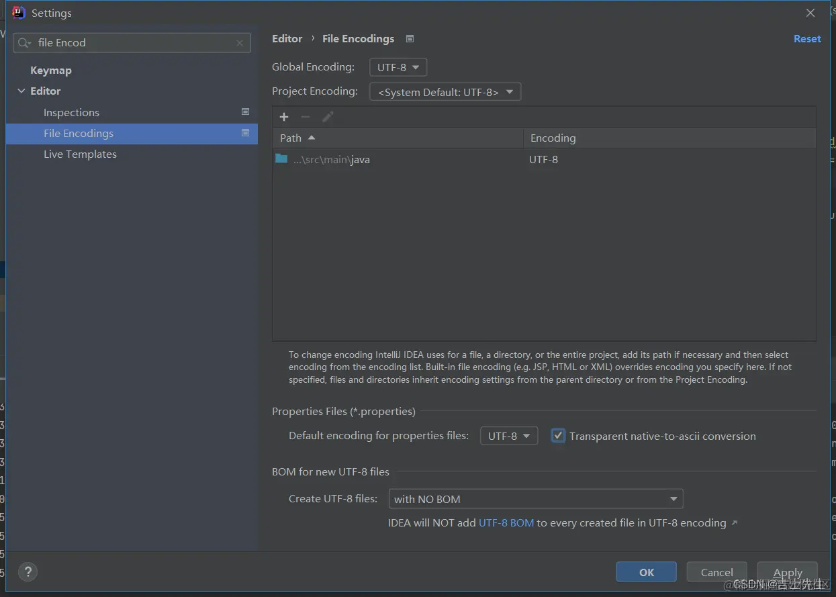Open the UTF-8 BOM link
This screenshot has height=597, width=836.
tap(506, 523)
